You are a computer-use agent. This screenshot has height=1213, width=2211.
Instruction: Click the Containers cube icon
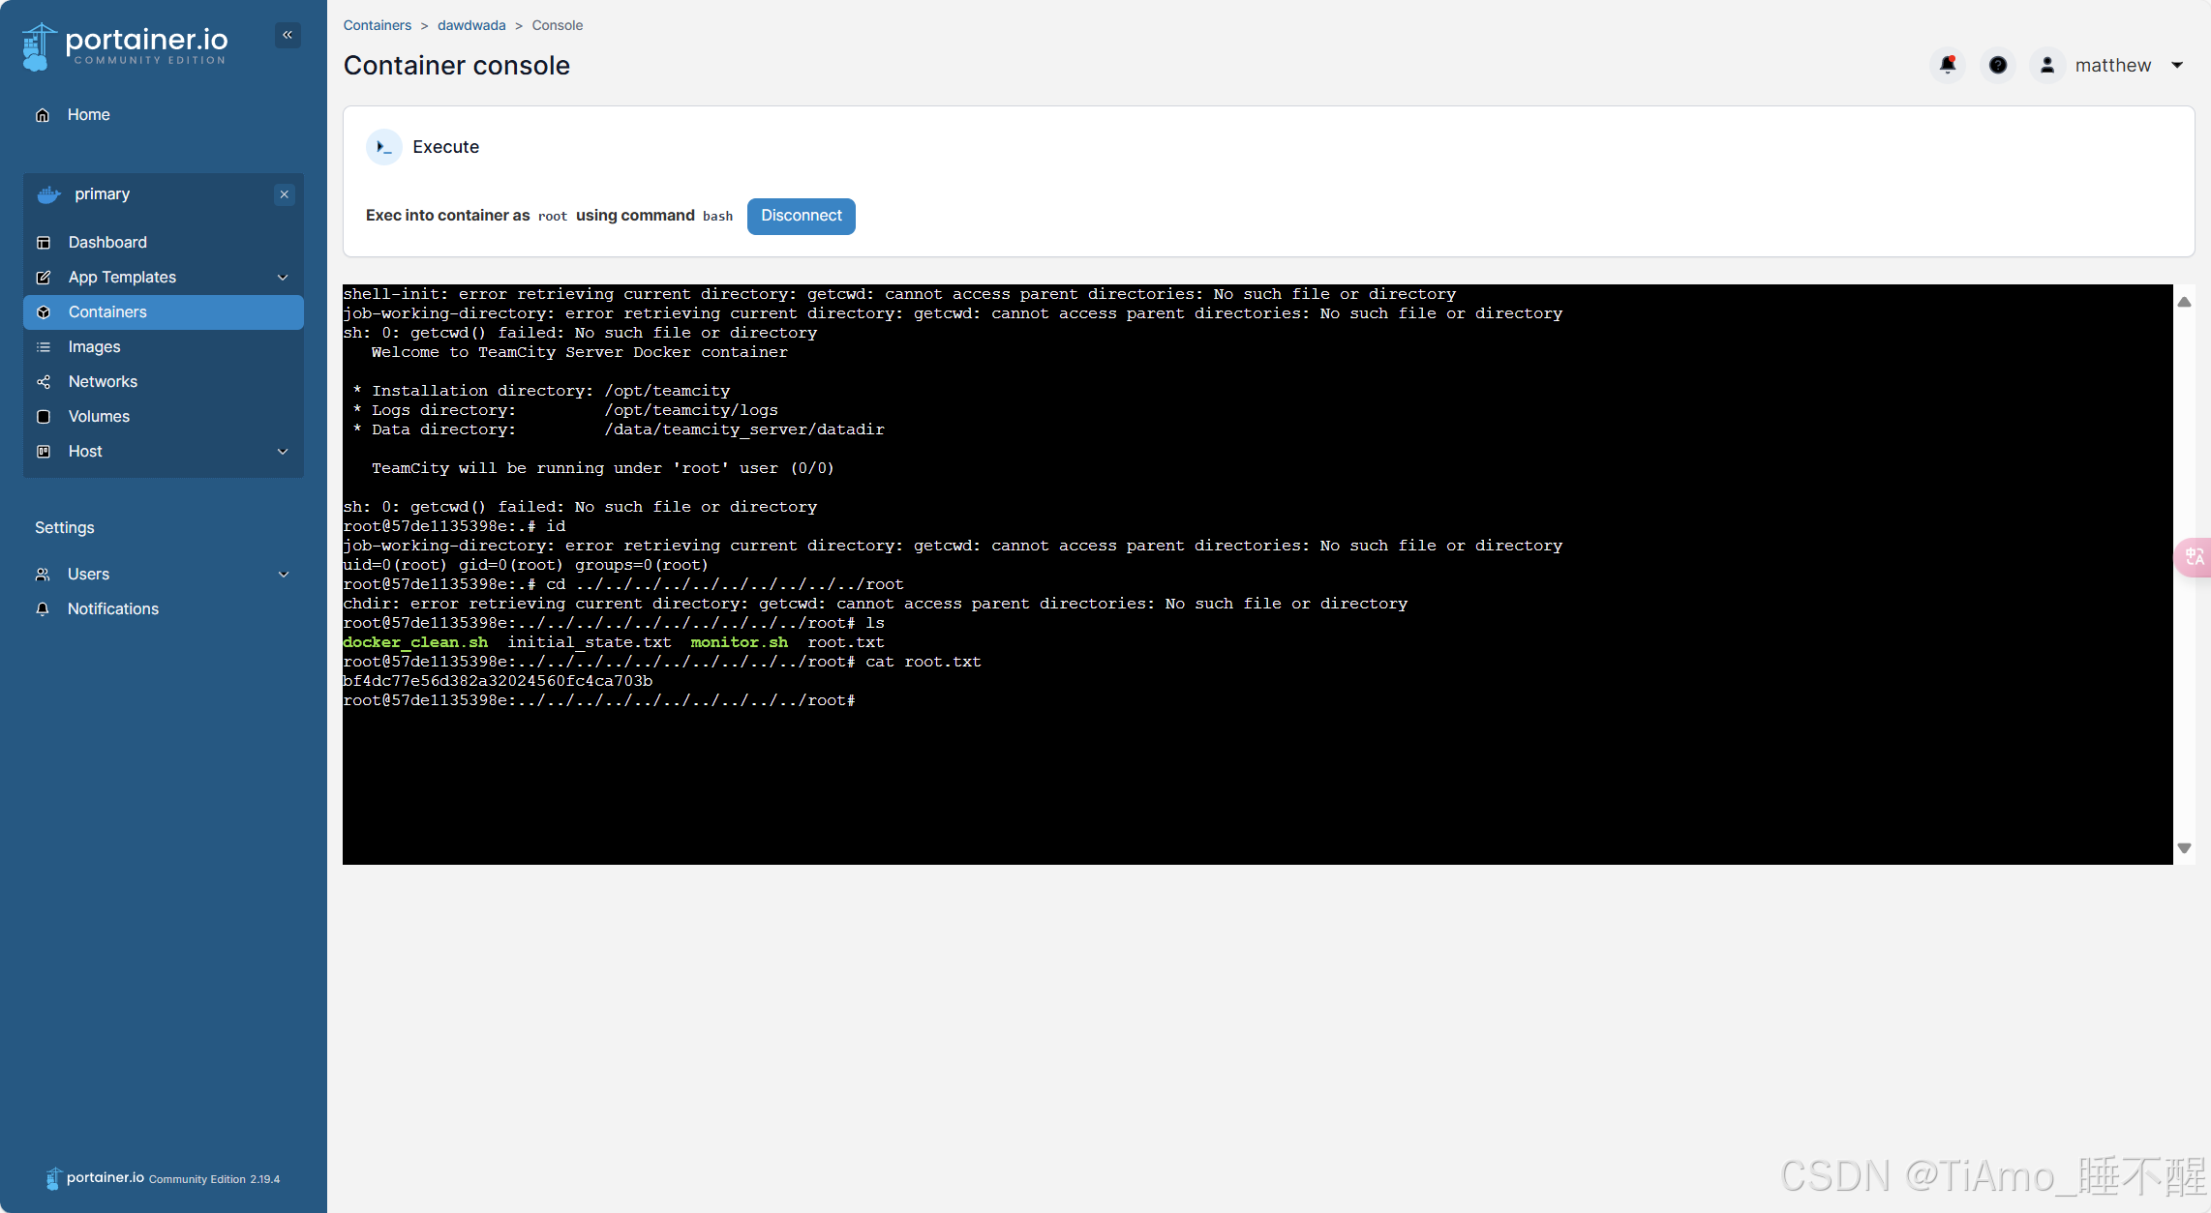(44, 312)
